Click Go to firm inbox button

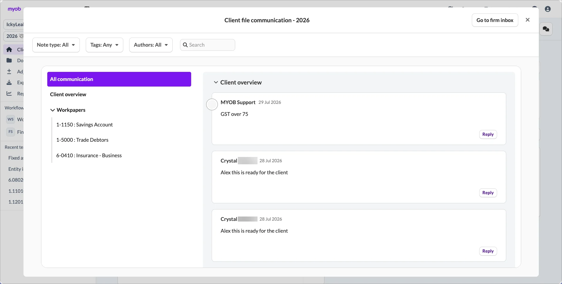[x=495, y=20]
